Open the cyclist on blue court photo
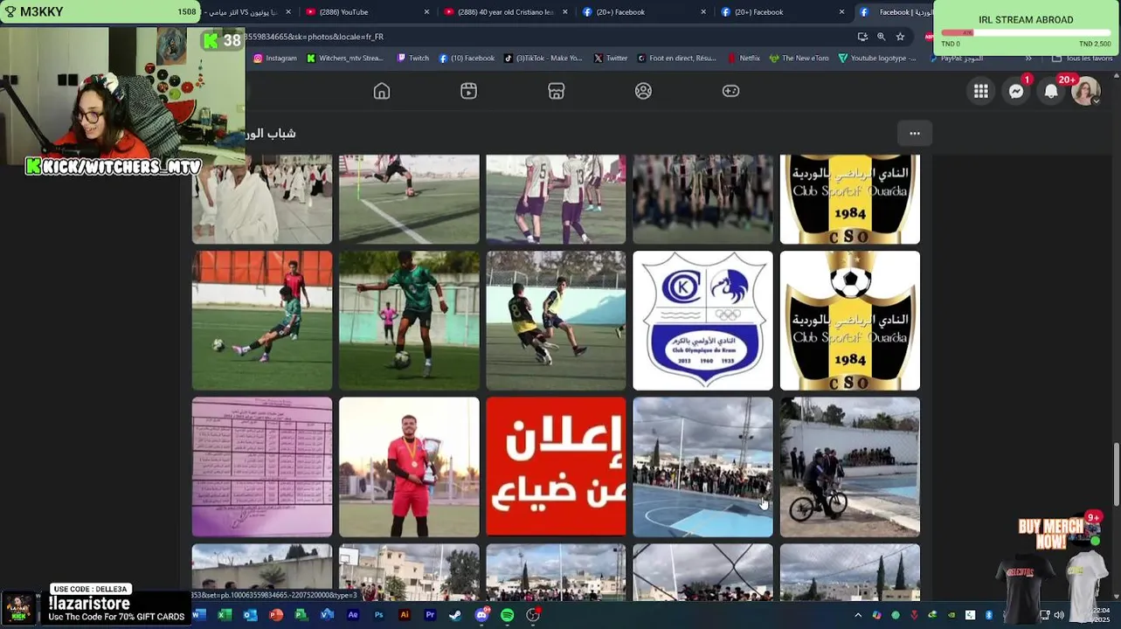This screenshot has width=1121, height=629. (x=849, y=467)
